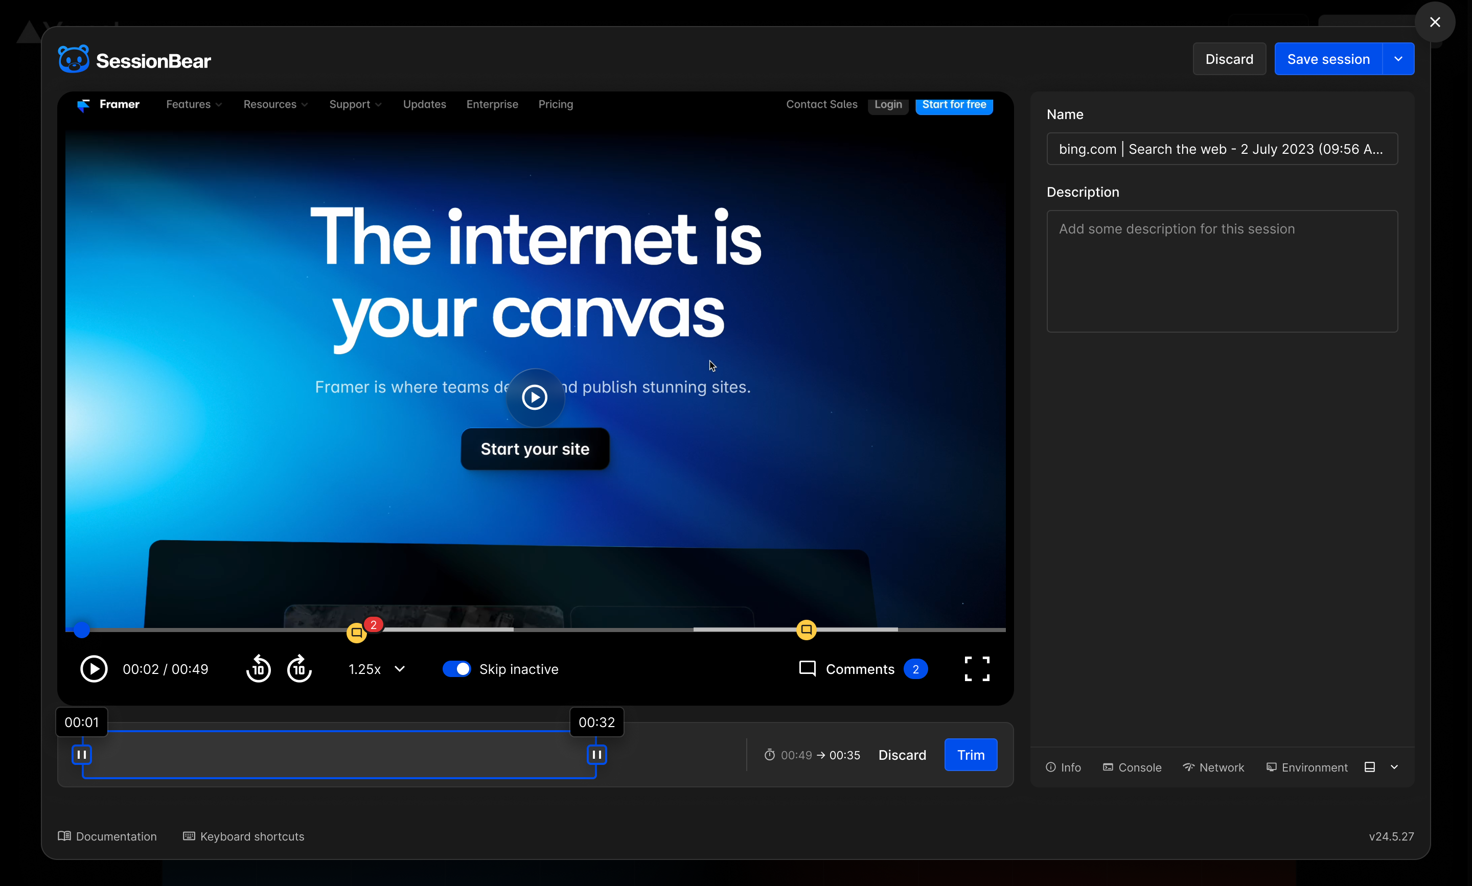Click Updates in the recorded Framer navbar
This screenshot has height=886, width=1472.
(425, 104)
